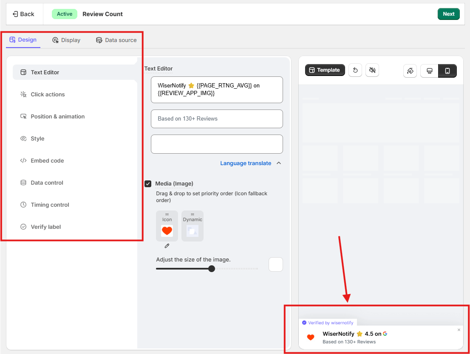Click the 'Based on 130+ Reviews' text field
470x354 pixels.
(217, 119)
